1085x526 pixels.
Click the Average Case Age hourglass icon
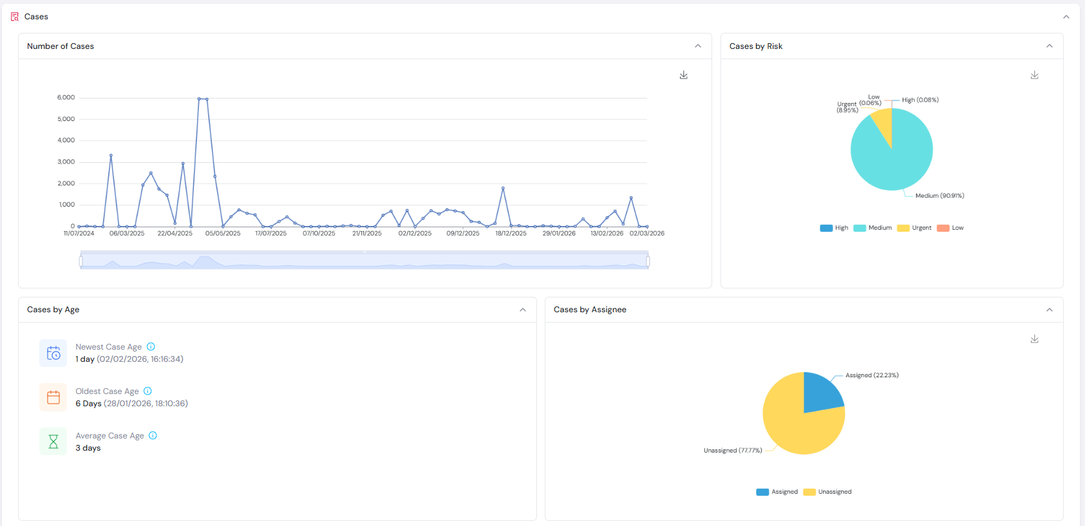click(53, 442)
